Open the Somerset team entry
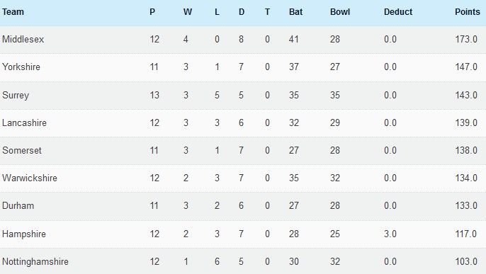This screenshot has width=486, height=274. (x=22, y=150)
